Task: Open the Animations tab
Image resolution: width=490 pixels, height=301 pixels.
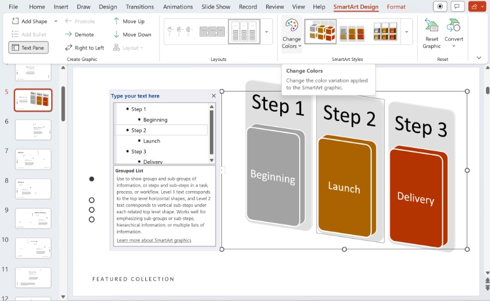Action: point(178,6)
